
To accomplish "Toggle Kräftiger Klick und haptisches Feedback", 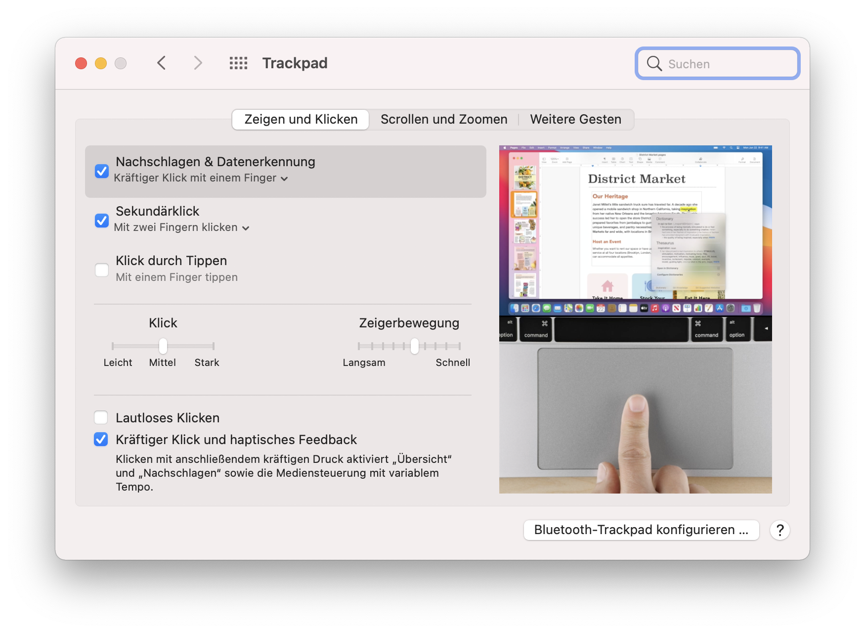I will 101,439.
